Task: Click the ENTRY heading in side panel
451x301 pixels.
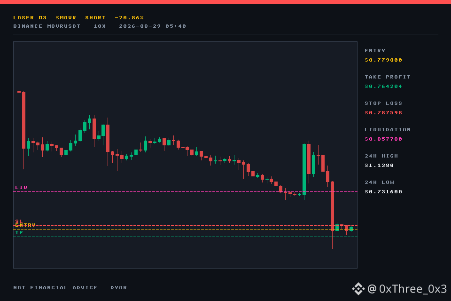Action: click(x=375, y=50)
